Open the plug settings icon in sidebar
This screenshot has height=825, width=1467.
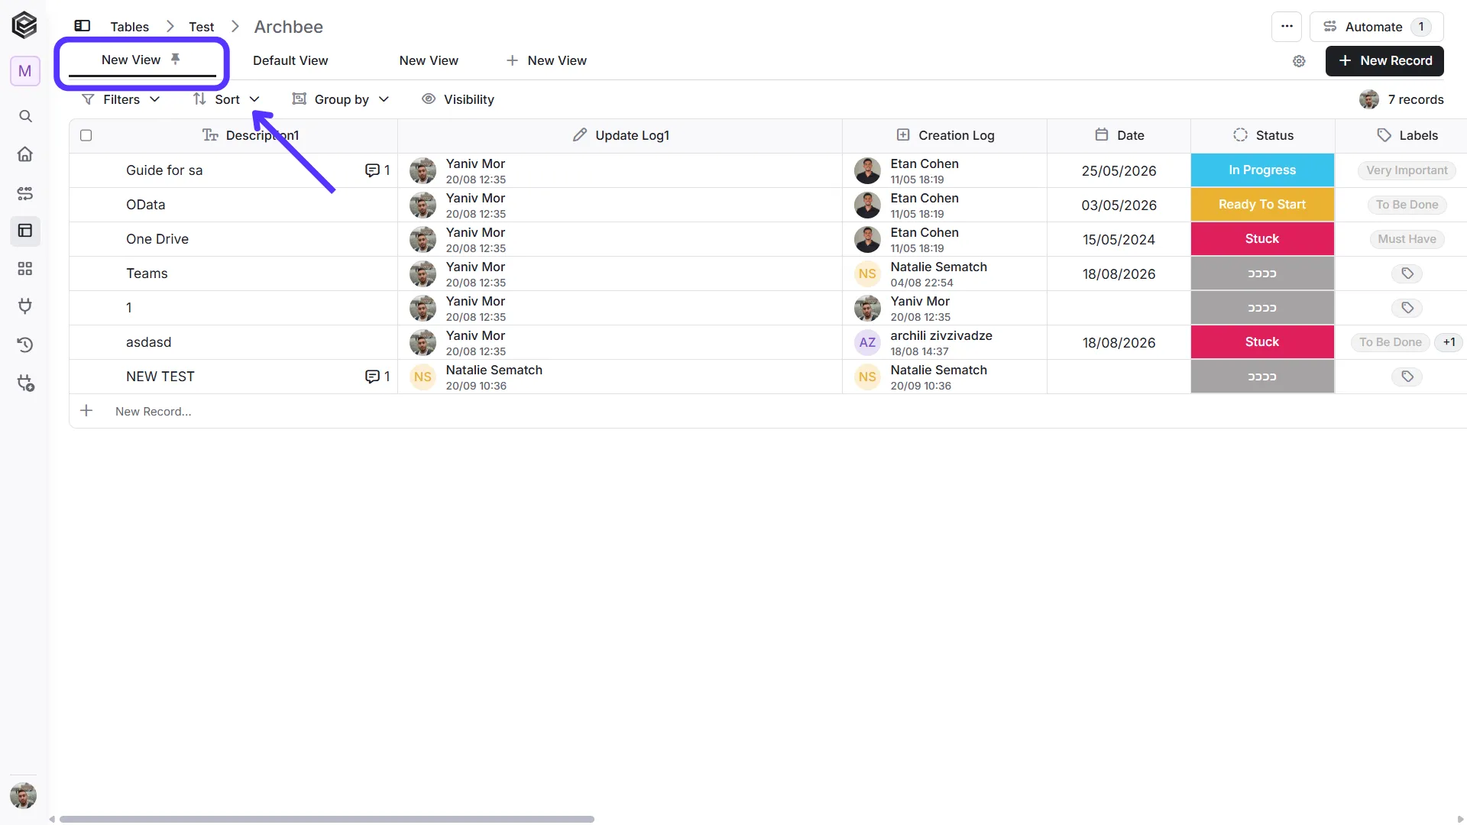[x=25, y=383]
